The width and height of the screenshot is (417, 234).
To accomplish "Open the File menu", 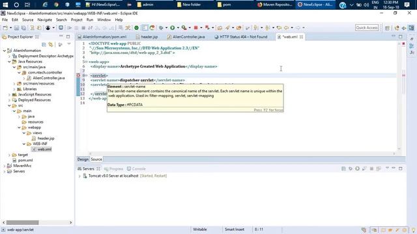I will point(5,19).
